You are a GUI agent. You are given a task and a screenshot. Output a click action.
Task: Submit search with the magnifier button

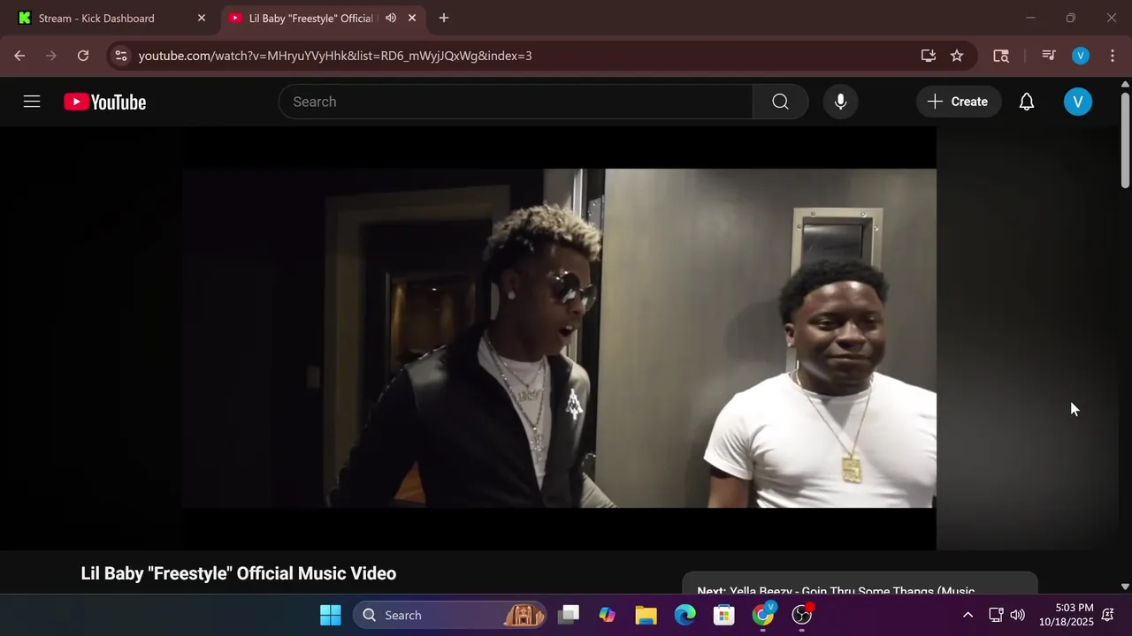point(780,102)
